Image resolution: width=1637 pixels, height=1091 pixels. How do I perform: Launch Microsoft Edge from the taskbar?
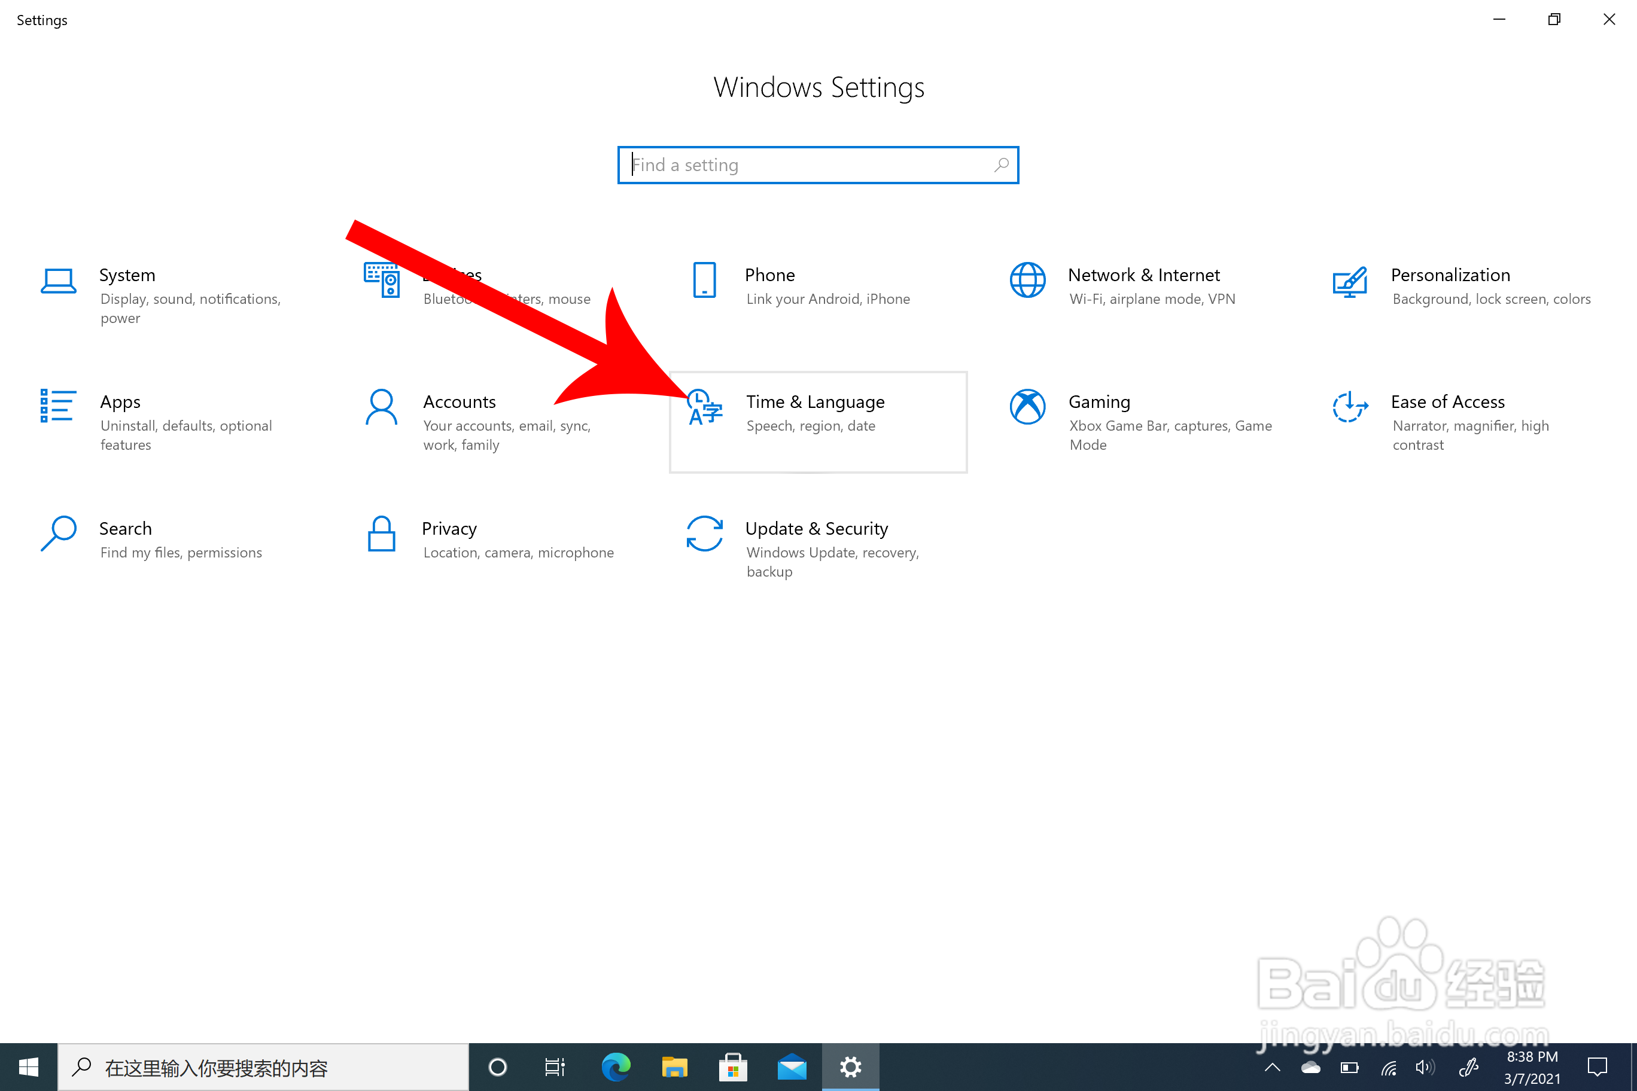(x=615, y=1066)
